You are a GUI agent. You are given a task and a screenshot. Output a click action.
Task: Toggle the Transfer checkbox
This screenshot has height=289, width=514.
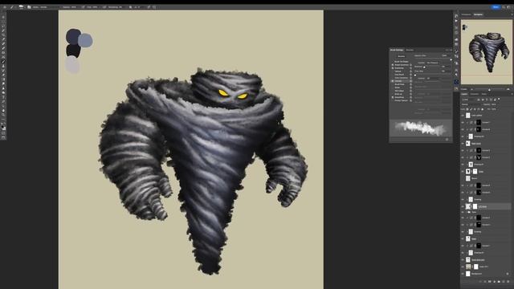(x=393, y=81)
